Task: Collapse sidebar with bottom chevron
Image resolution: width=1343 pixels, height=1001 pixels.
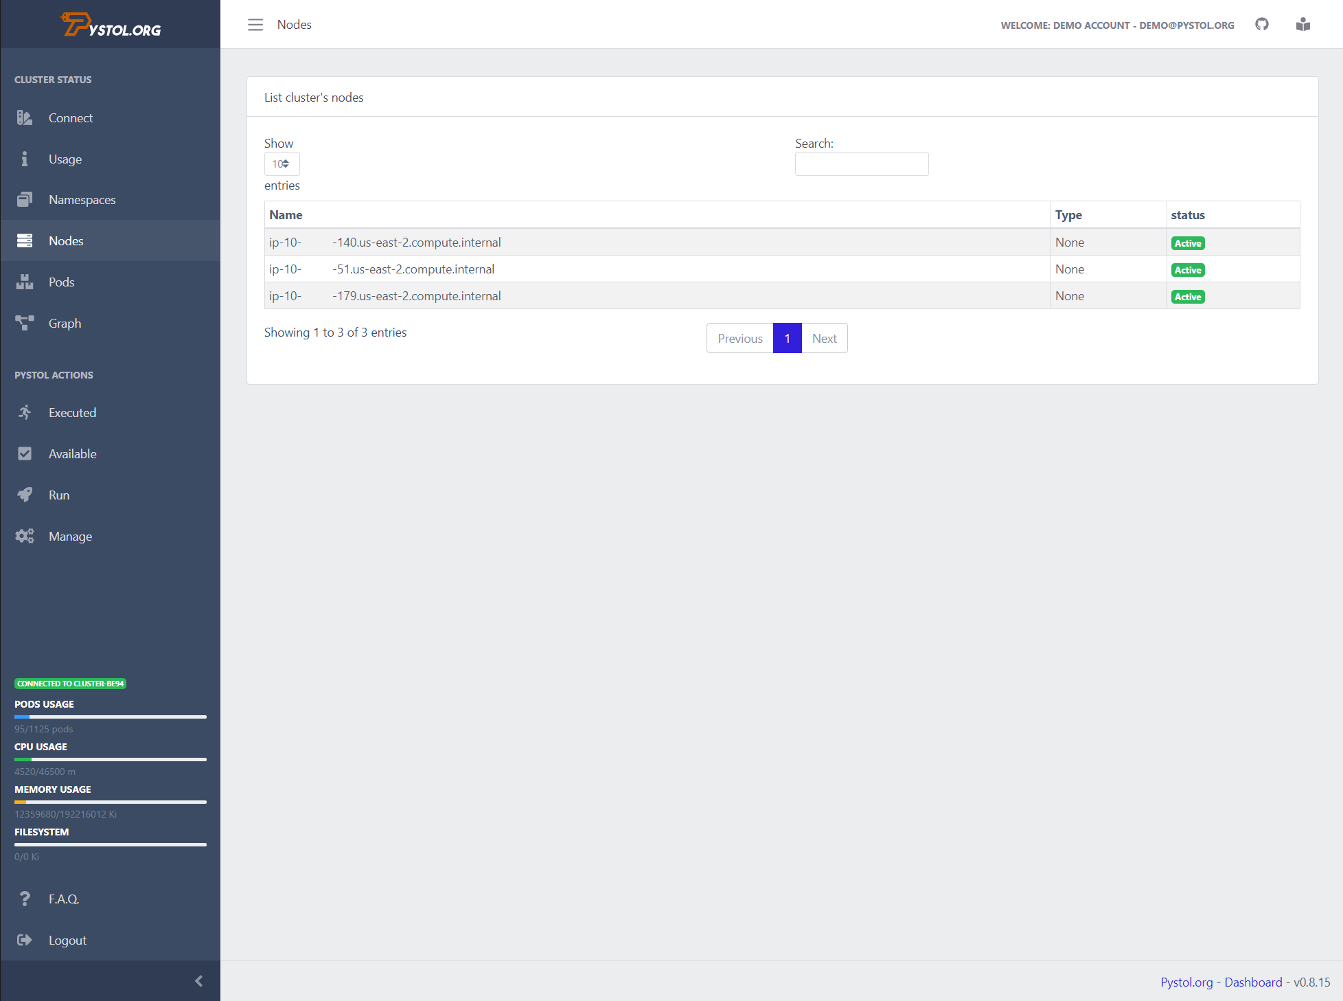Action: (x=199, y=981)
